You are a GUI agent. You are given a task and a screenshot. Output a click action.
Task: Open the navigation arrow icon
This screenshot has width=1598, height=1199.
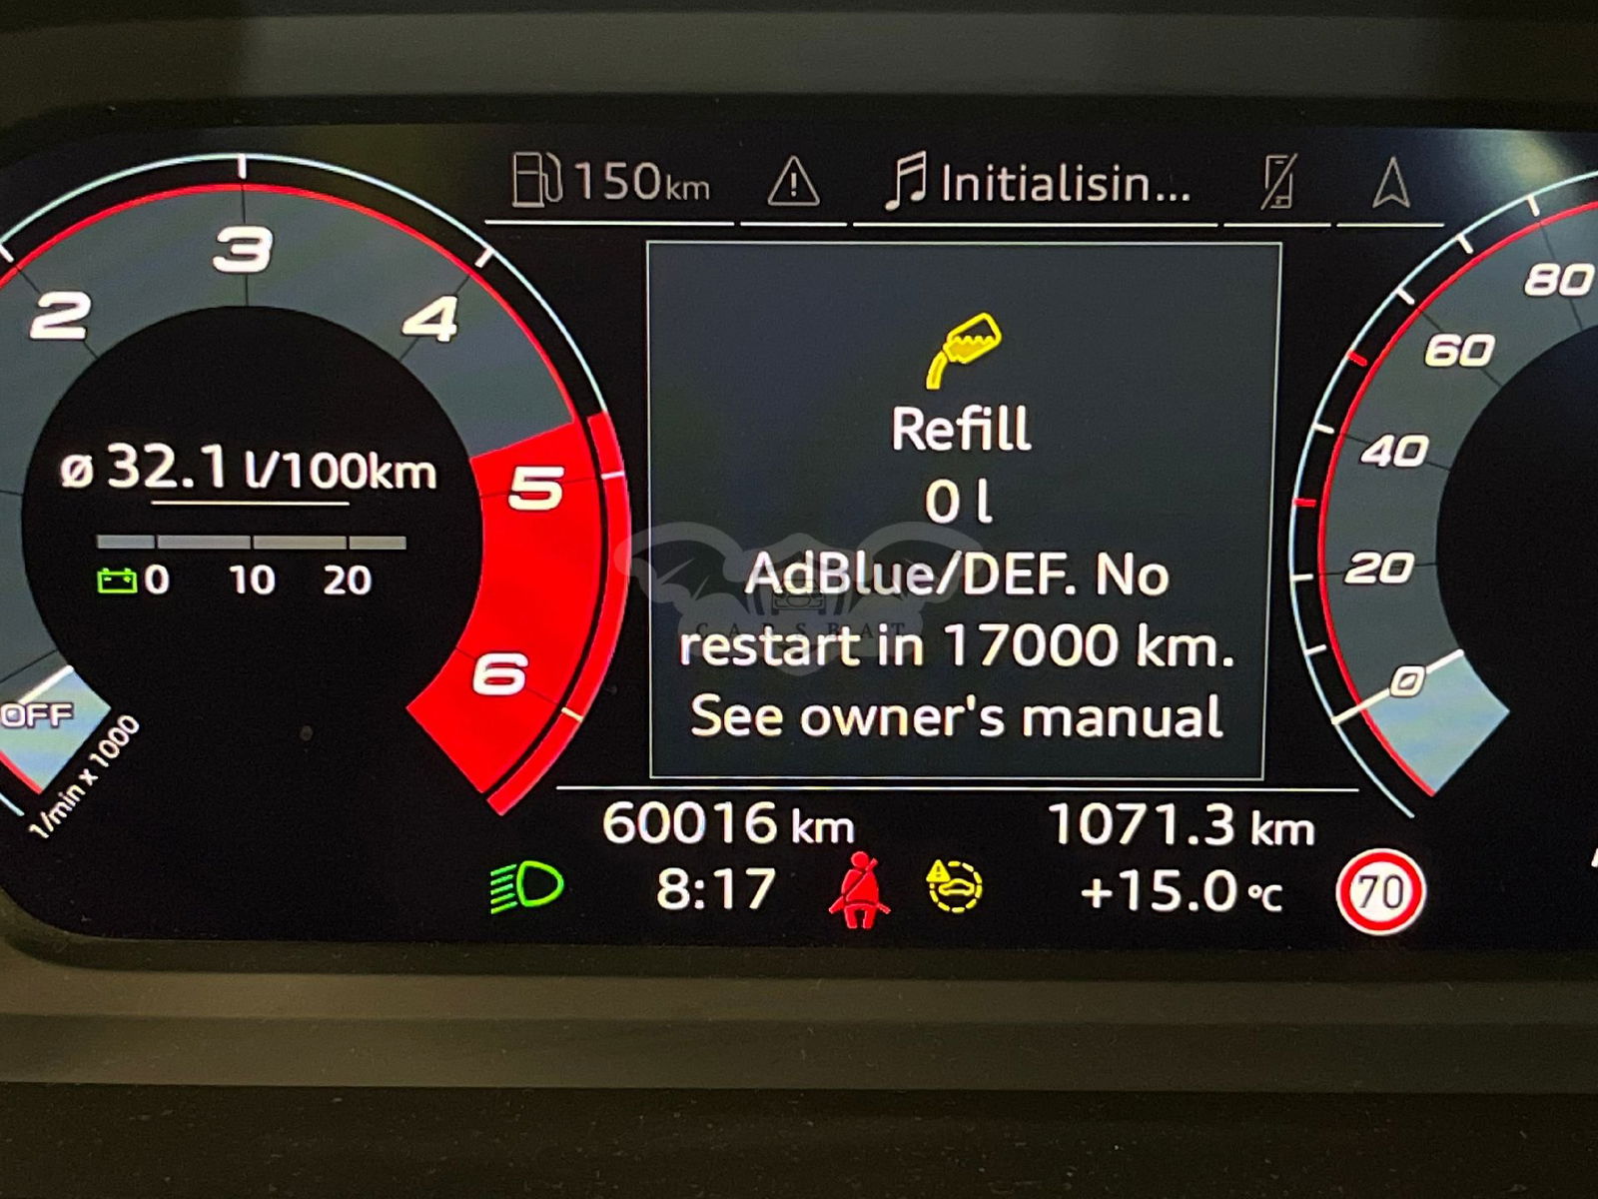(x=1391, y=183)
